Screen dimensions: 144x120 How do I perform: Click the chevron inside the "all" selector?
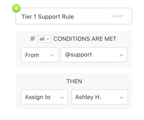pos(48,39)
